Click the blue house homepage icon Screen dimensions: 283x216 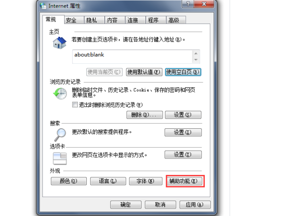(59, 43)
